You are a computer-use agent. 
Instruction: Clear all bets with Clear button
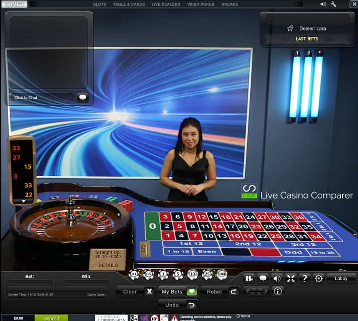coord(136,291)
